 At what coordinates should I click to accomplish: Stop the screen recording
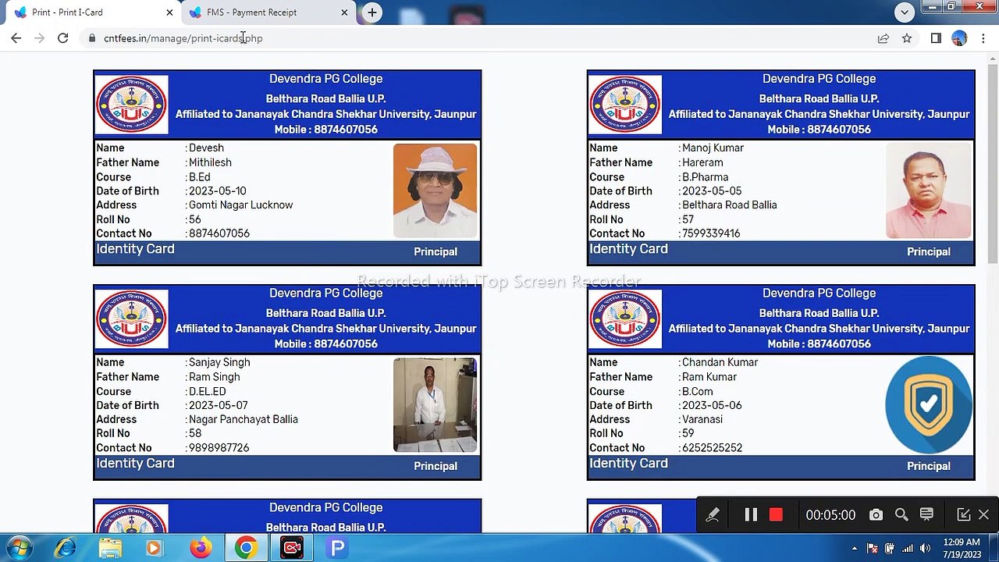[776, 515]
